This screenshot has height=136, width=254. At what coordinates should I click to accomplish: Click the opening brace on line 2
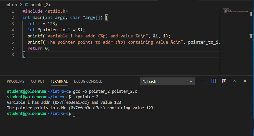tap(106, 18)
